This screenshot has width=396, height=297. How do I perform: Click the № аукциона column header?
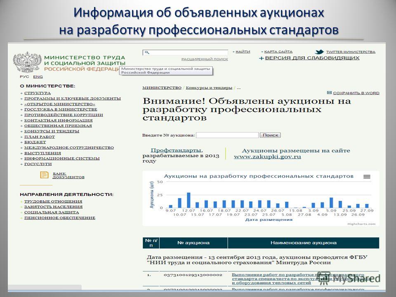(193, 243)
